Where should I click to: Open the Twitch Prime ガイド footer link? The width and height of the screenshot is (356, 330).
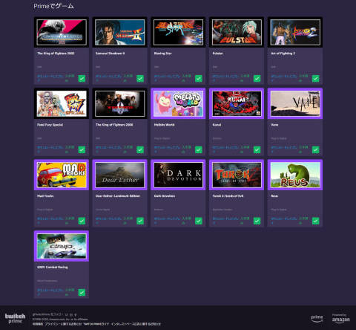pos(96,324)
